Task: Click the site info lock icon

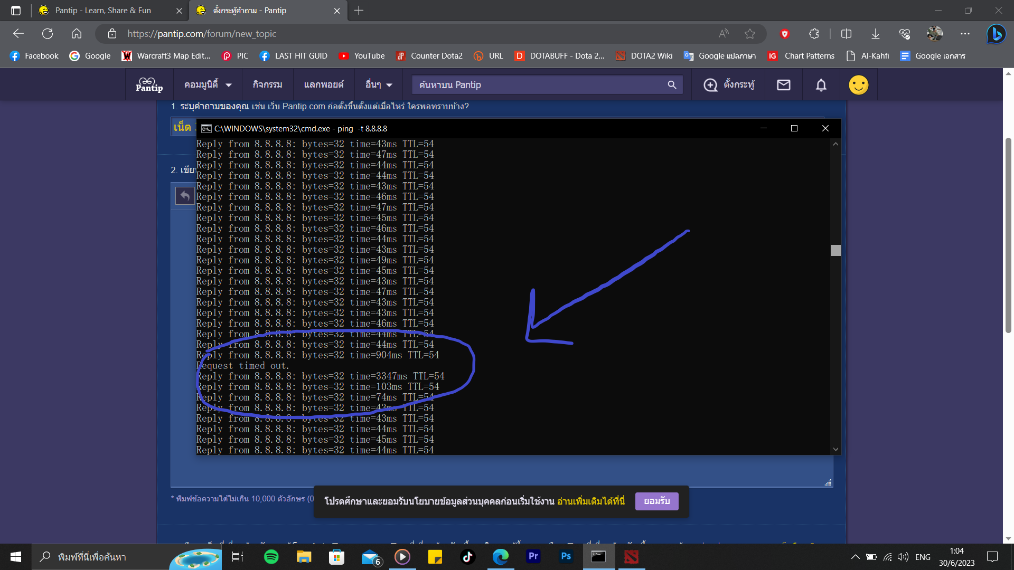Action: [x=112, y=34]
